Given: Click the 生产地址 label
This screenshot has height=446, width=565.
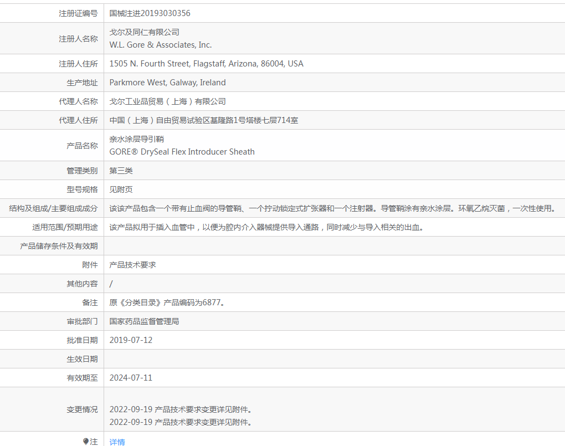Looking at the screenshot, I should click(x=82, y=83).
